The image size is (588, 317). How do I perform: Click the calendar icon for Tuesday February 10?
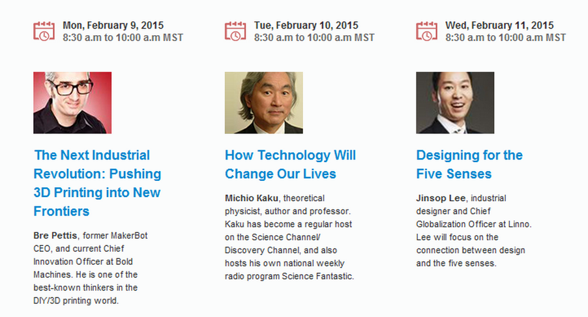point(235,31)
